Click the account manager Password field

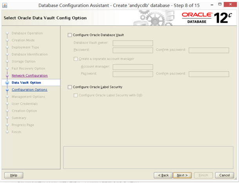click(133, 74)
